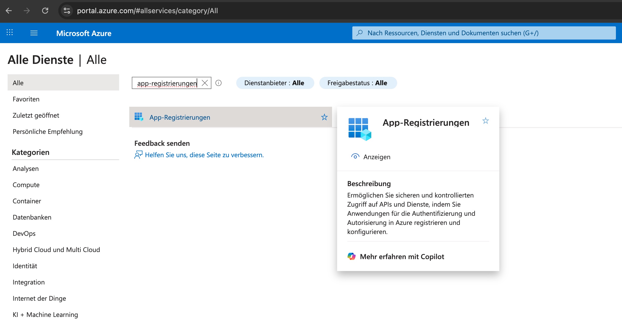Select the Favoriten sidebar item

(x=26, y=99)
